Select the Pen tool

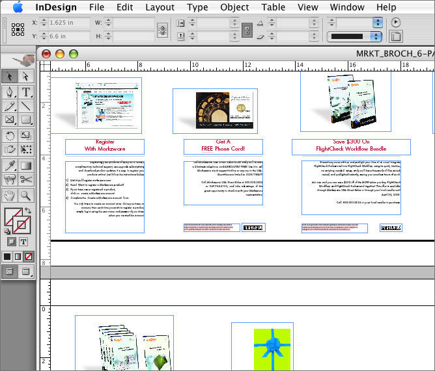[10, 92]
